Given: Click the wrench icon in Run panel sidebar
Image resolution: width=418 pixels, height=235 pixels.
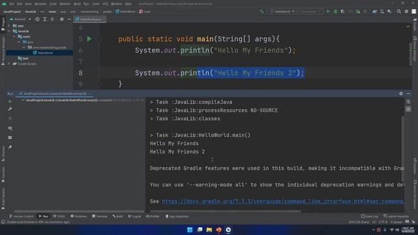Looking at the screenshot, I should (x=10, y=109).
